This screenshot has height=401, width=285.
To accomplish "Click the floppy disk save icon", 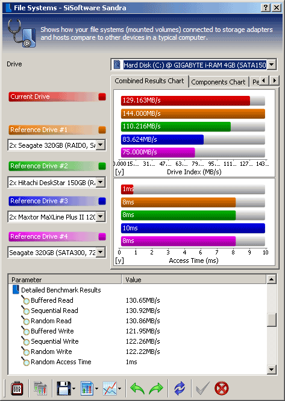I will click(64, 388).
